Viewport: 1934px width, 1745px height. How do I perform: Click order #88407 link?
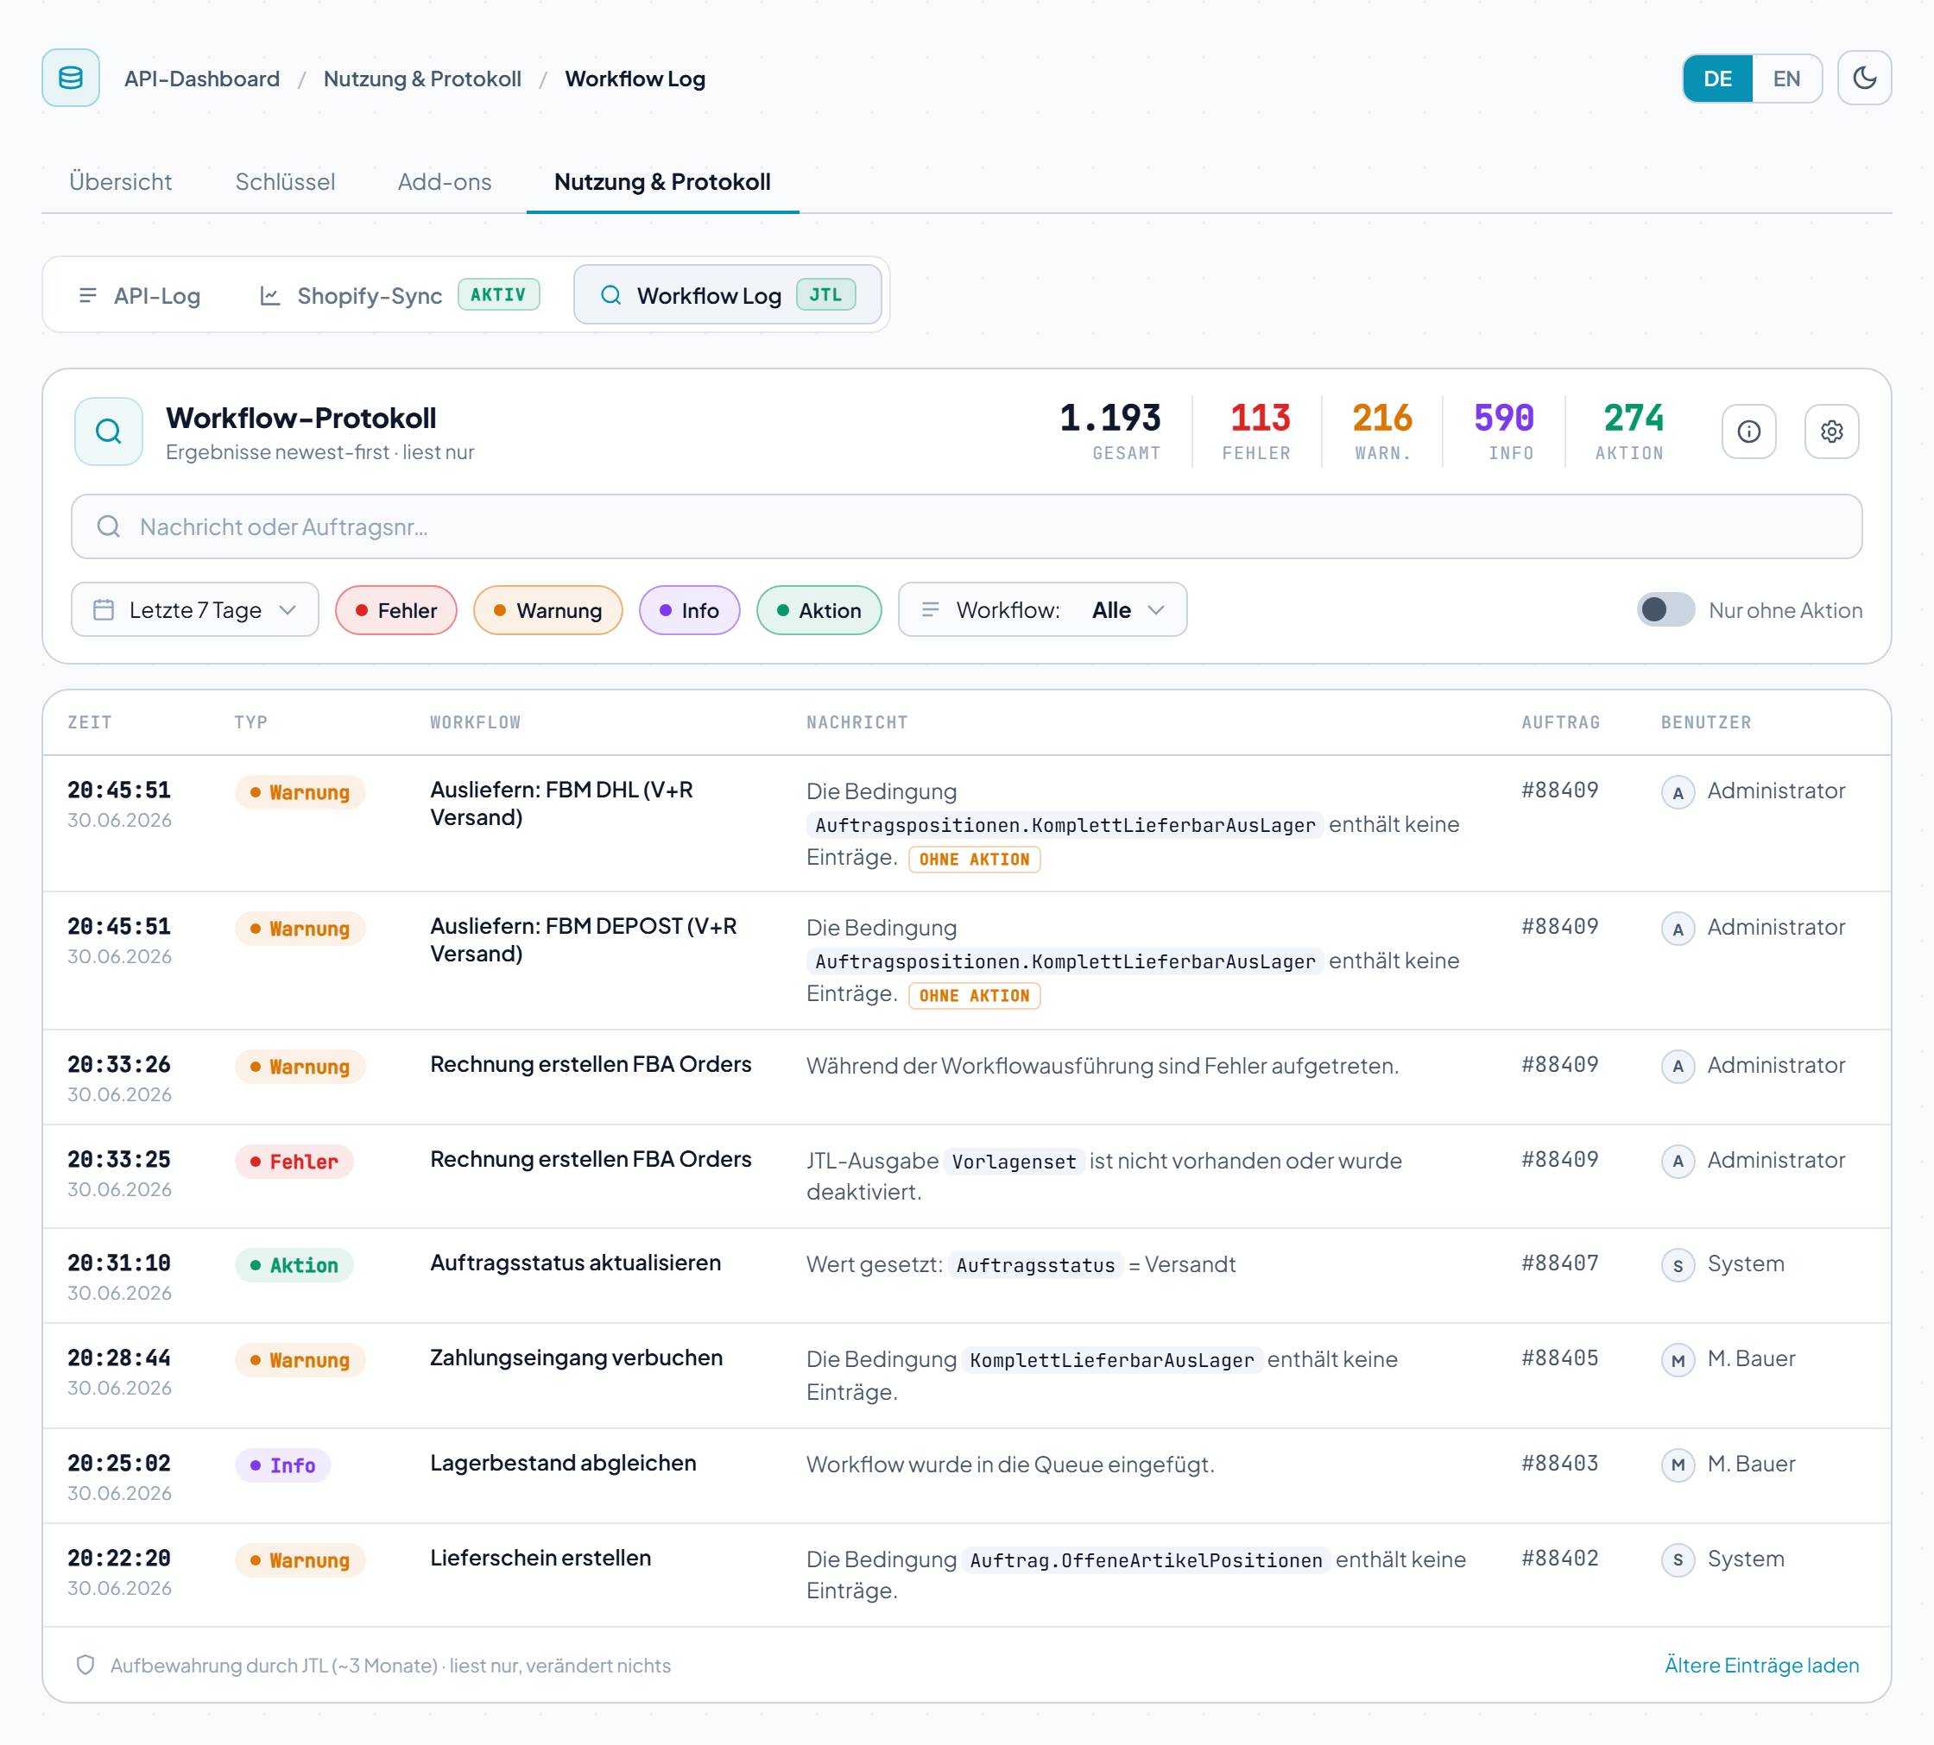click(1560, 1263)
